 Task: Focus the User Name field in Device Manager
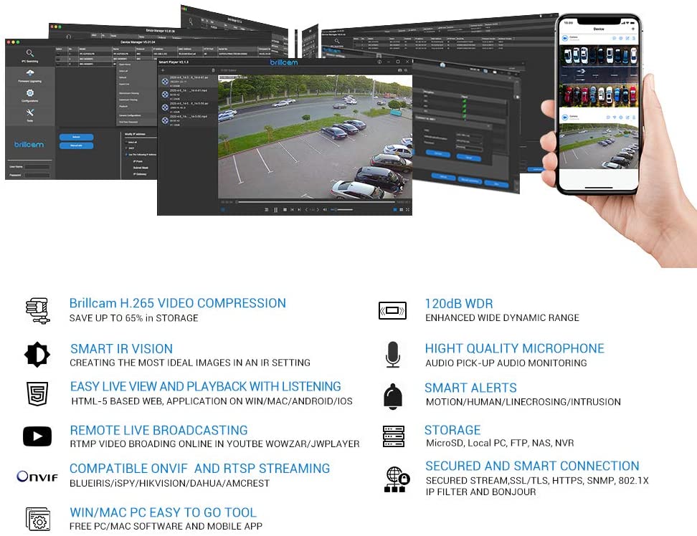[x=37, y=167]
